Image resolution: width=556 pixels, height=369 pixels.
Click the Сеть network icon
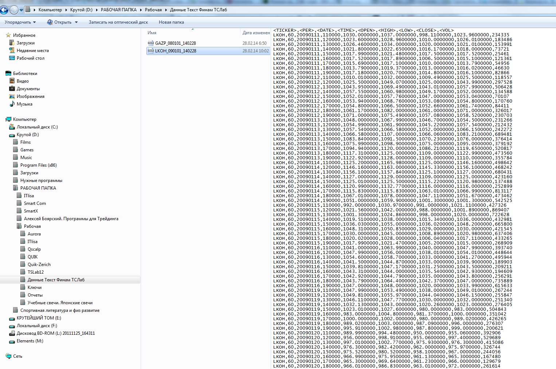8,356
